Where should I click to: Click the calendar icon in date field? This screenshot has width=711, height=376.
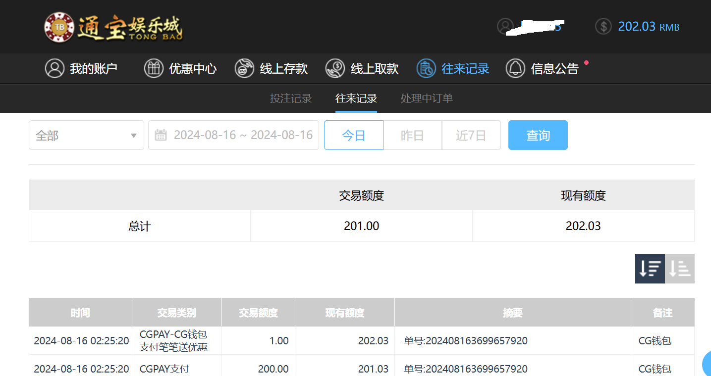[161, 135]
